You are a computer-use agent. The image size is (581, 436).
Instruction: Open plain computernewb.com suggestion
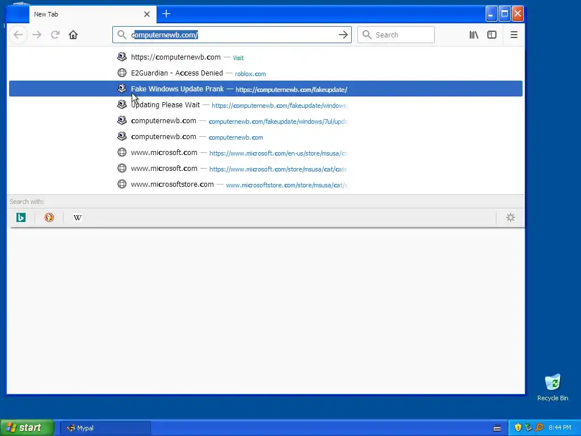[266, 137]
